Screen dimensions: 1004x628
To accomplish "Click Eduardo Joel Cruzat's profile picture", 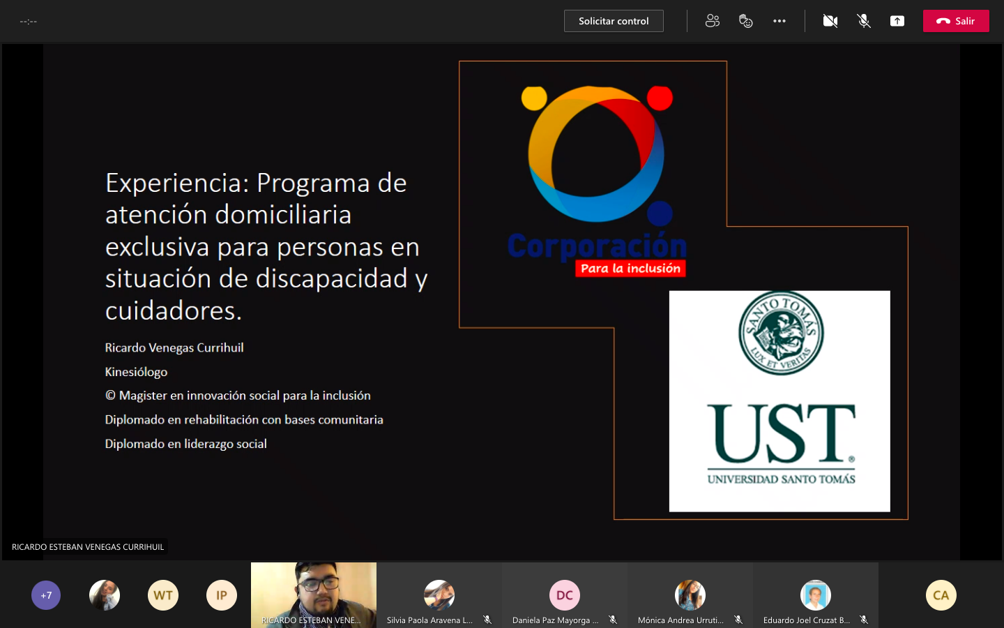I will [815, 595].
